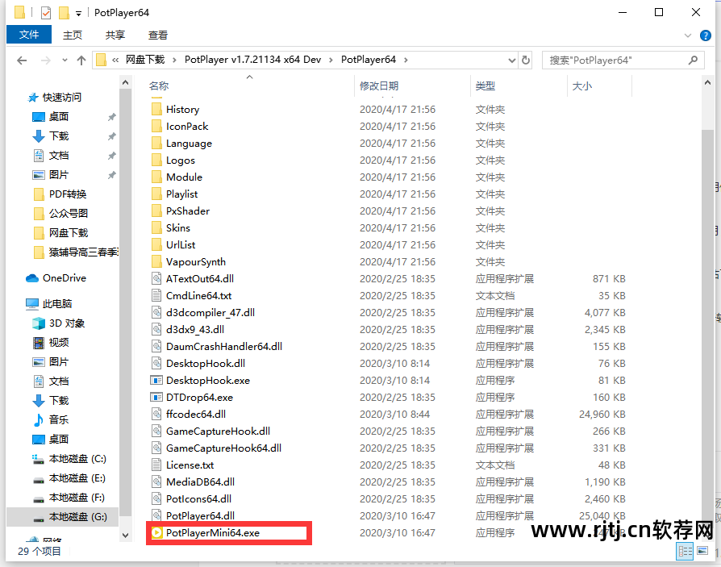Select PotPlayer64.dll file name
The image size is (721, 567).
point(200,515)
